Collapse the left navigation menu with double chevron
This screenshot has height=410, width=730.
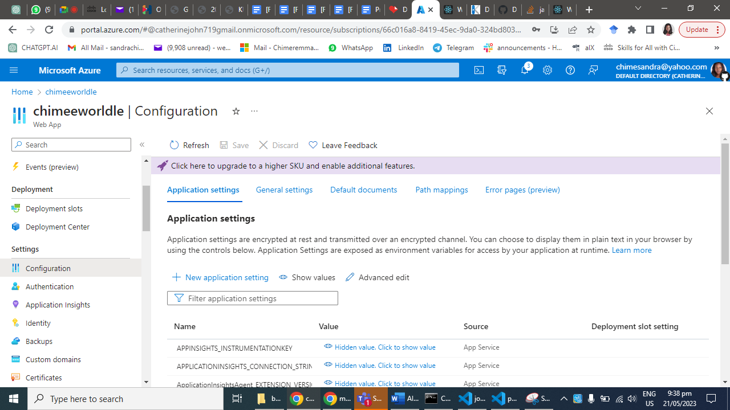[142, 145]
